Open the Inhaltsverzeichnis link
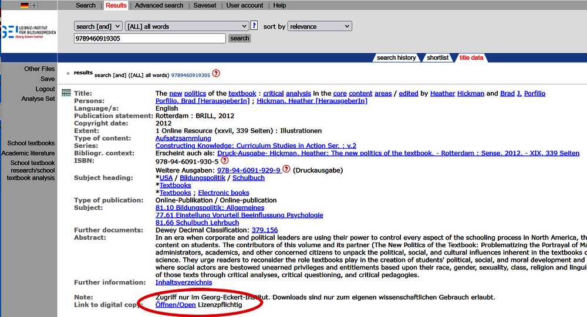Screen dimensions: 587x317 pyautogui.click(x=183, y=282)
